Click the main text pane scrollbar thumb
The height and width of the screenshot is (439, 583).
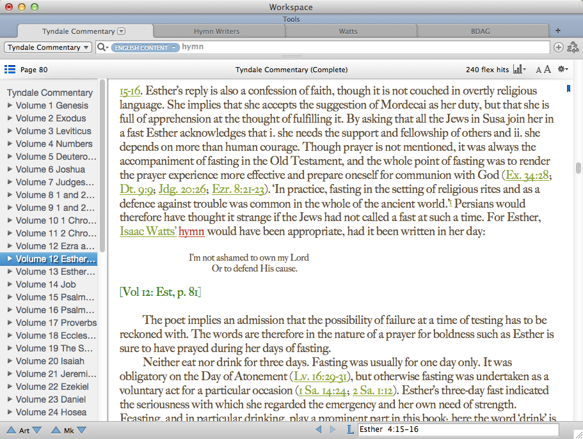pos(578,168)
